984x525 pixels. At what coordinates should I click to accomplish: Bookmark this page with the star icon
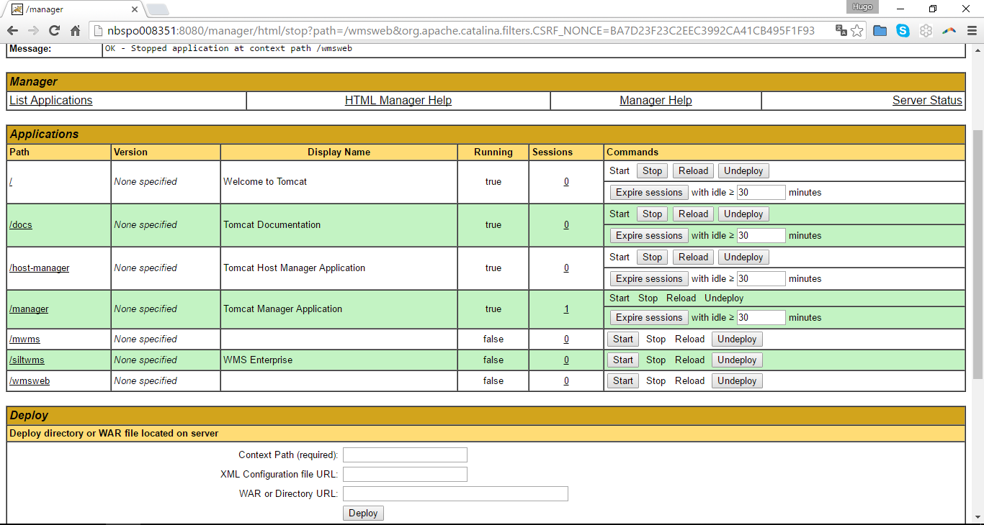pyautogui.click(x=857, y=30)
